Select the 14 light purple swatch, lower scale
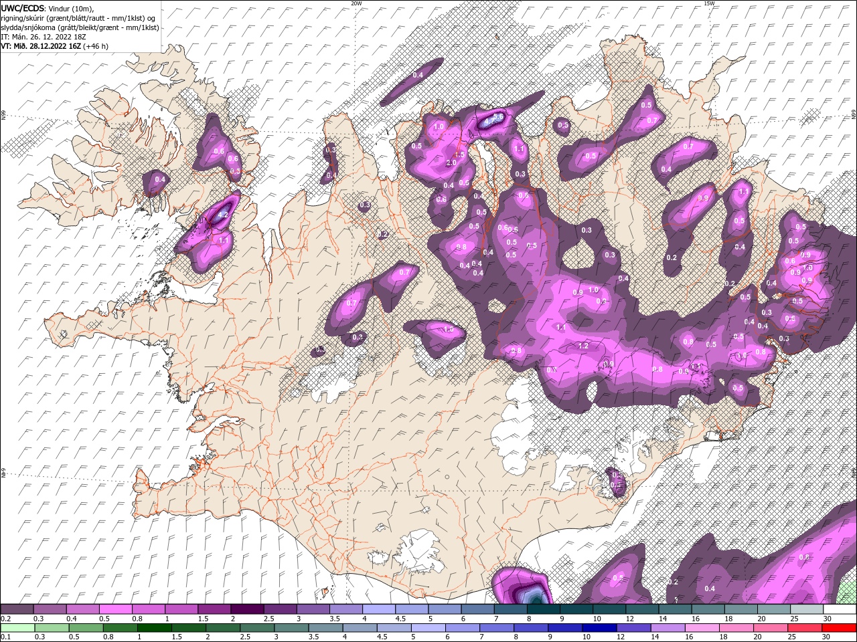 (x=668, y=628)
